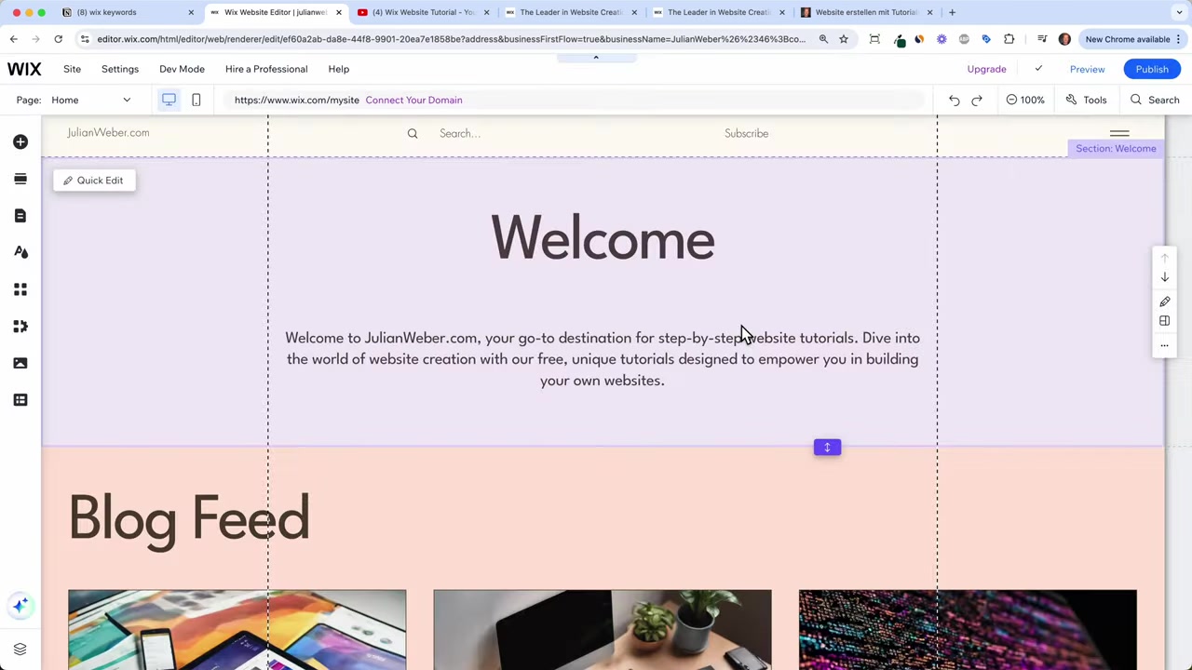Click saved checkmark icon near Upgrade
Image resolution: width=1192 pixels, height=670 pixels.
point(1038,69)
